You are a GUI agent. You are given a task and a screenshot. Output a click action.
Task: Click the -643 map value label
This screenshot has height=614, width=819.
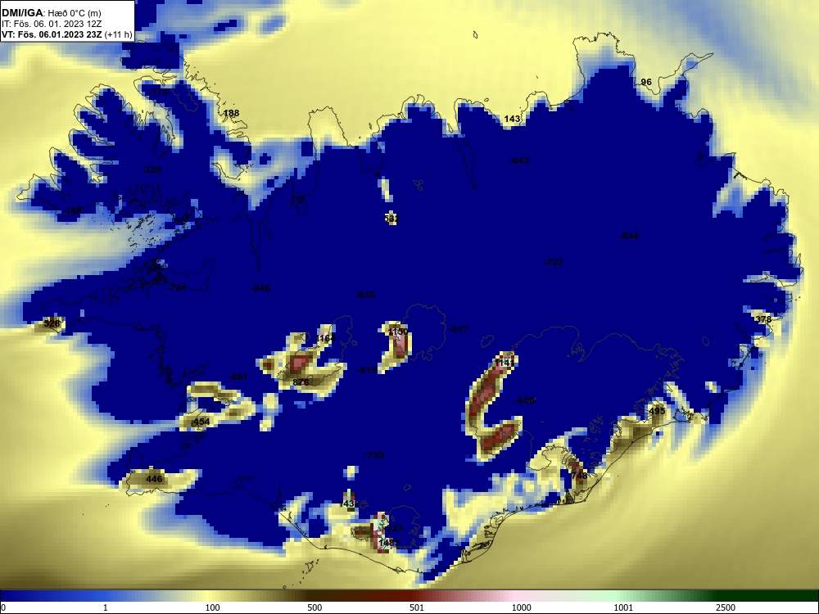(x=519, y=160)
